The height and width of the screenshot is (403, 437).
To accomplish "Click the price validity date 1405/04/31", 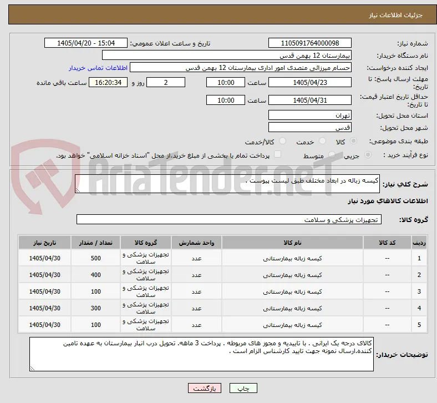I will (309, 100).
